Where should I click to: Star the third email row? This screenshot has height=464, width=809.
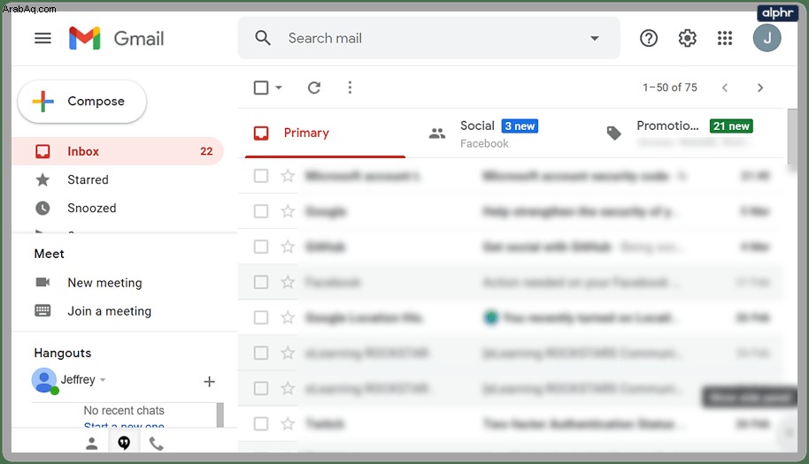(x=288, y=247)
